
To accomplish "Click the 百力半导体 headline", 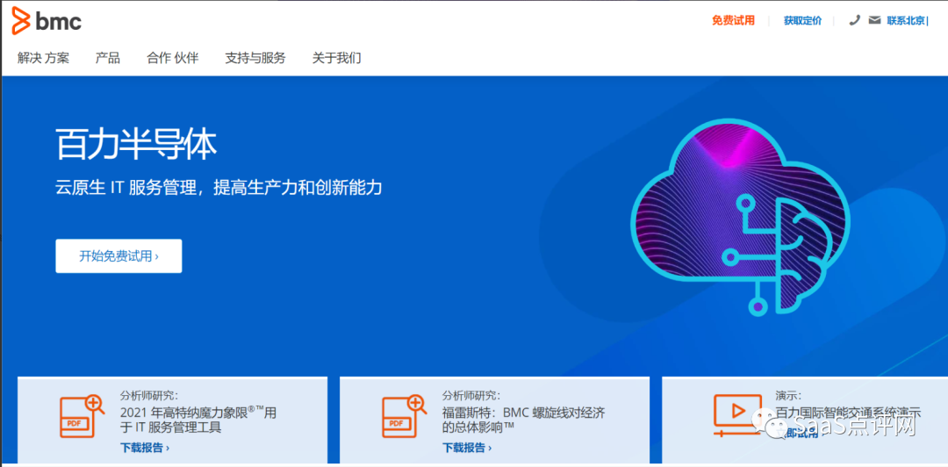I will [x=136, y=143].
